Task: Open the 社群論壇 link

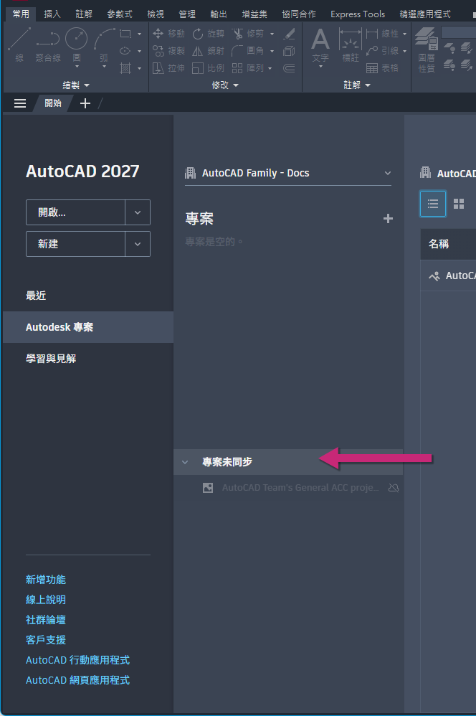Action: point(46,620)
